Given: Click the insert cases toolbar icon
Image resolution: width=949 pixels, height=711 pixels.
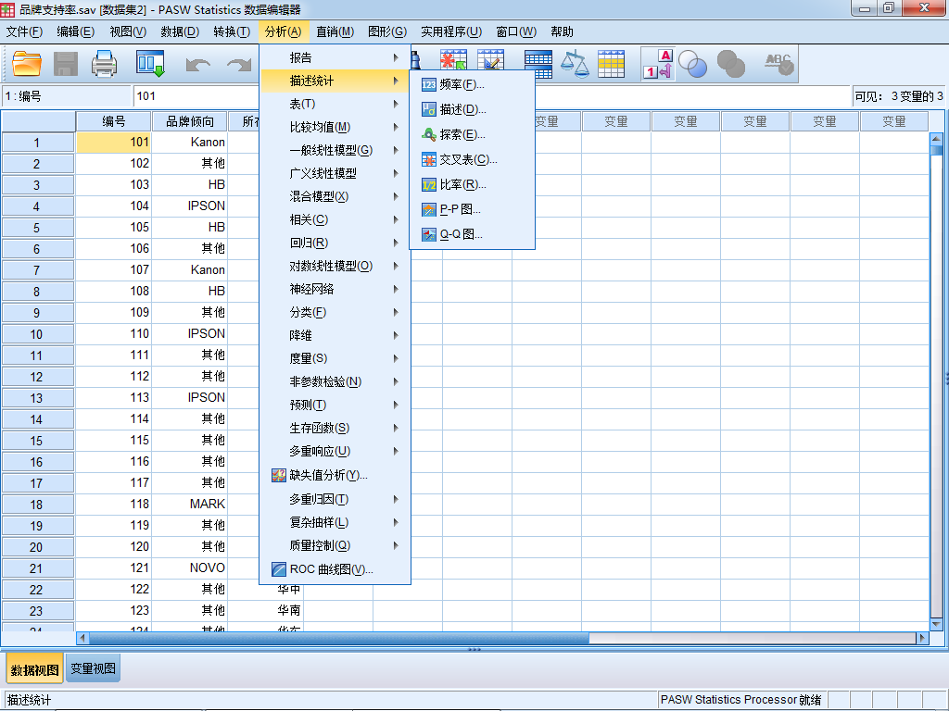Looking at the screenshot, I should 453,59.
